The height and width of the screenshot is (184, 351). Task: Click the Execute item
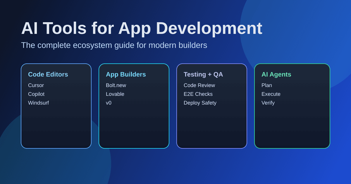(x=271, y=94)
